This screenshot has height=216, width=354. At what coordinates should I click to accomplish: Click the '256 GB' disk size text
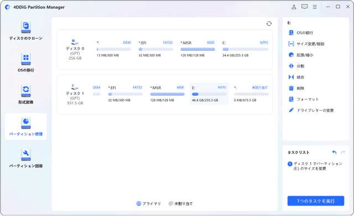[x=75, y=58]
